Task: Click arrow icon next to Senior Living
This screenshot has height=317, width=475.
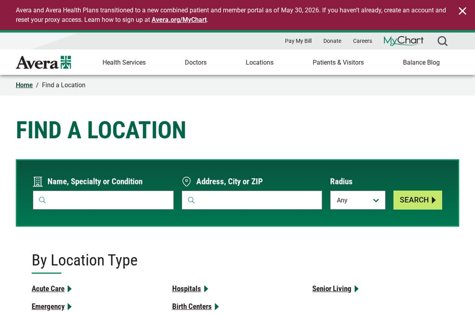Action: click(357, 289)
